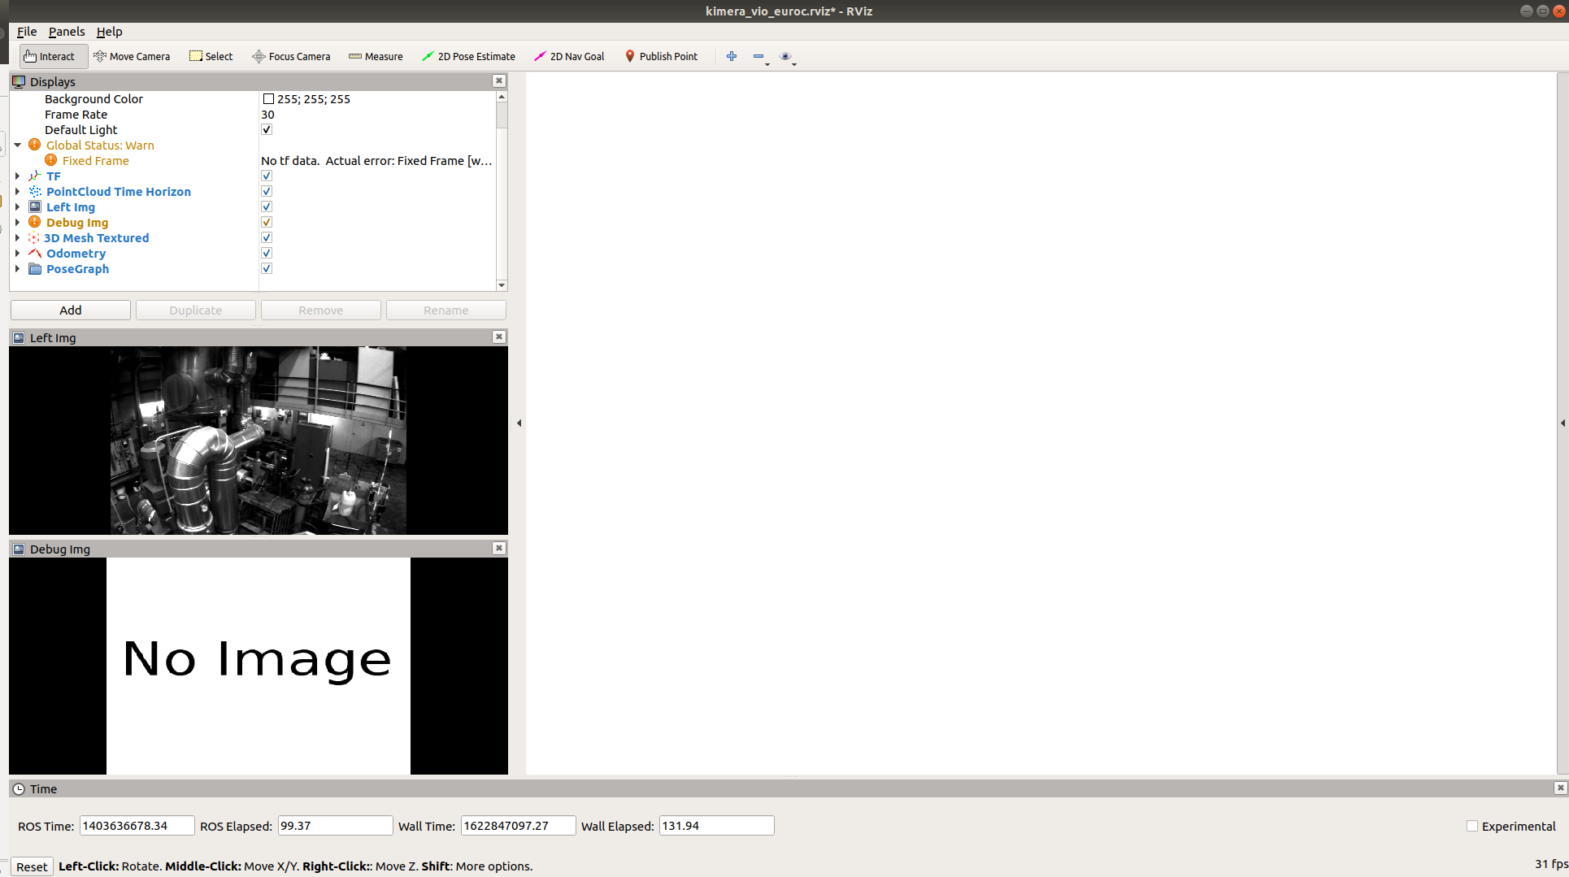Viewport: 1569px width, 877px height.
Task: Activate the Publish Point tool
Action: point(662,56)
